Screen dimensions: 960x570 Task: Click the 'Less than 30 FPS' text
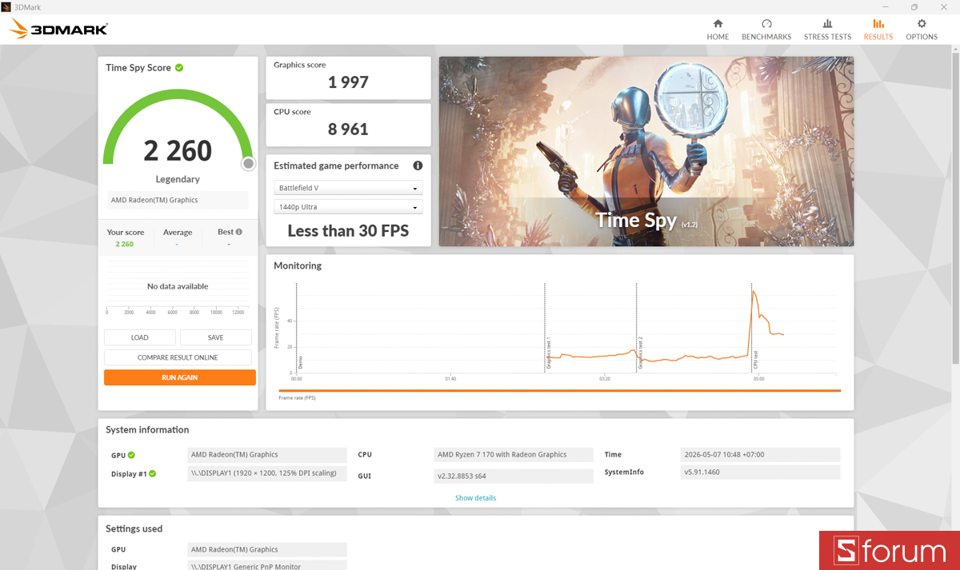pyautogui.click(x=348, y=231)
